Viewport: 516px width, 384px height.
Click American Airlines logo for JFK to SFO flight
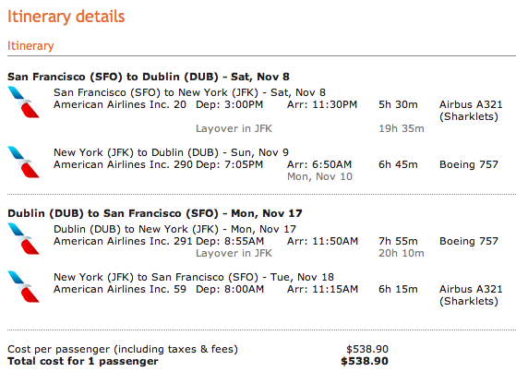click(x=24, y=286)
